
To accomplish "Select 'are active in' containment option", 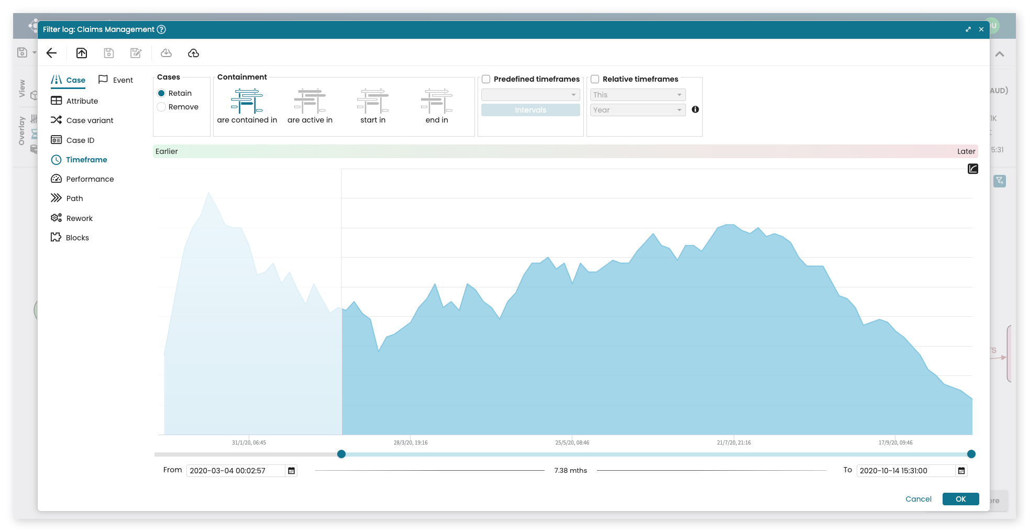I will pyautogui.click(x=310, y=101).
